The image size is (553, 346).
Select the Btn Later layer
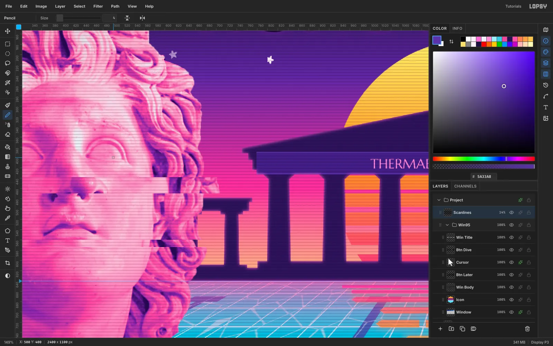[x=484, y=275]
